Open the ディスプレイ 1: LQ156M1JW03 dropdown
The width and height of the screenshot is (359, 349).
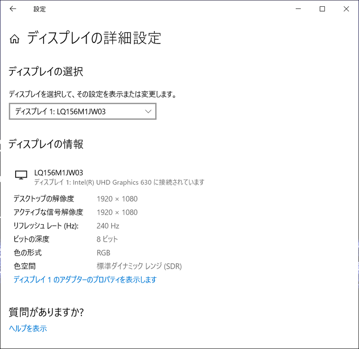(83, 111)
